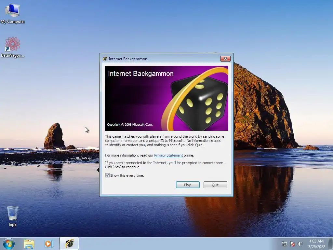The width and height of the screenshot is (333, 250).
Task: Click the Copyright 2009 Microsoft Corp. text
Action: 130,125
